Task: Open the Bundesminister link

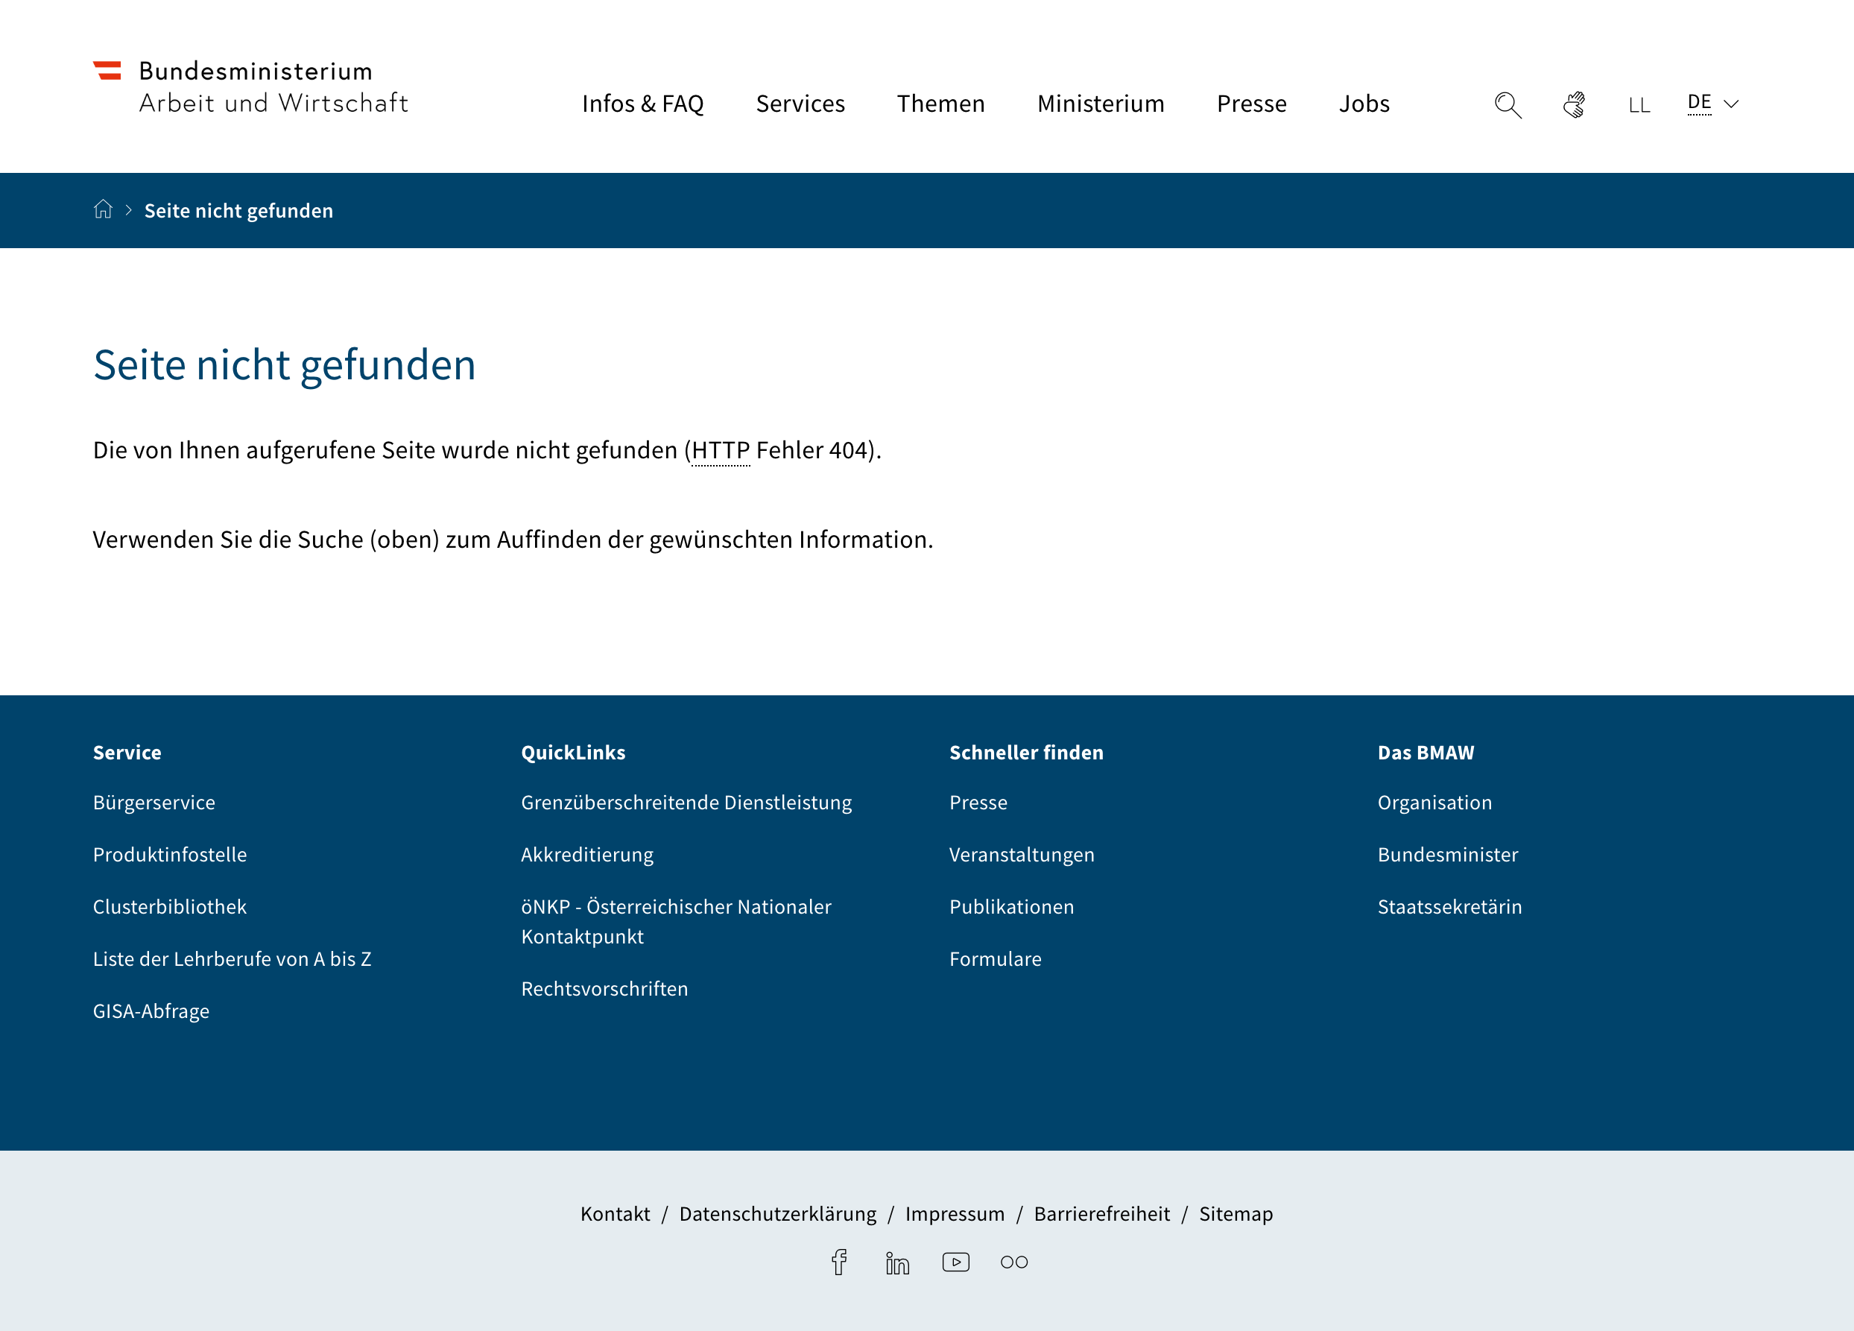Action: (x=1448, y=854)
